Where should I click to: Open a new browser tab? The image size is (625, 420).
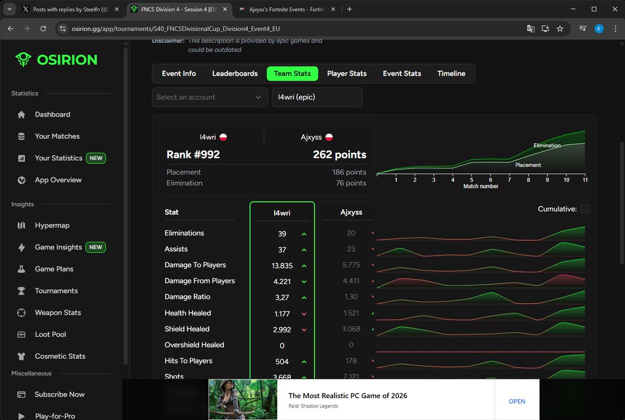point(350,9)
